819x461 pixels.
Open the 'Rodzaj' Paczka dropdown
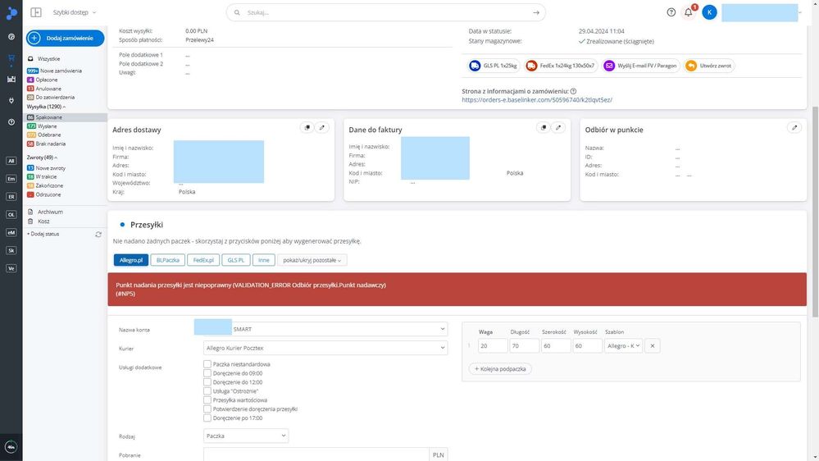[245, 436]
